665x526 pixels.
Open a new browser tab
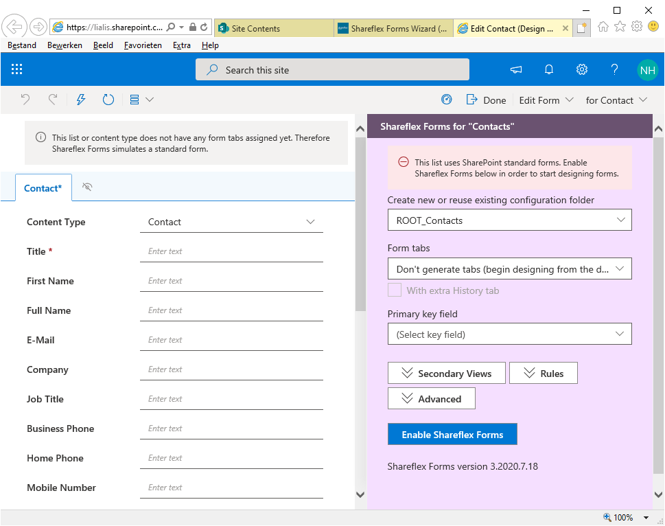[x=581, y=28]
